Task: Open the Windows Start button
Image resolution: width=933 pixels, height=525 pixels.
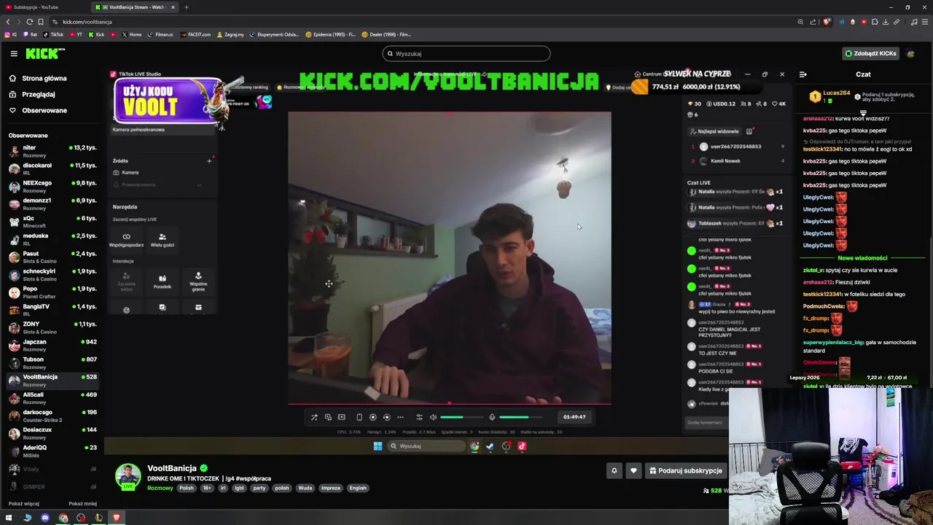Action: tap(9, 518)
